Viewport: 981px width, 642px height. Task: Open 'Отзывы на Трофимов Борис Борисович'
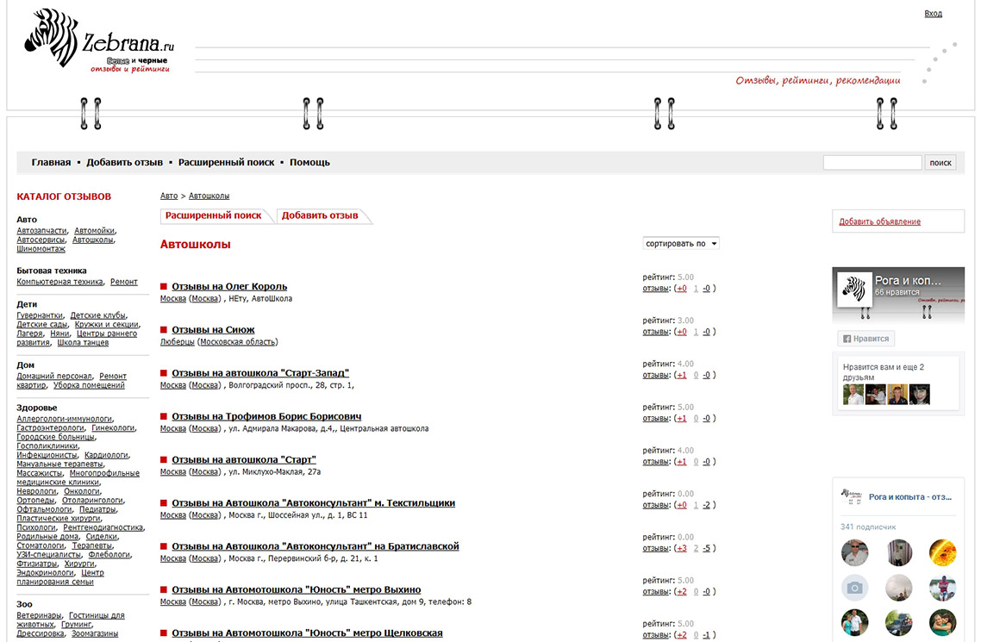tap(266, 417)
